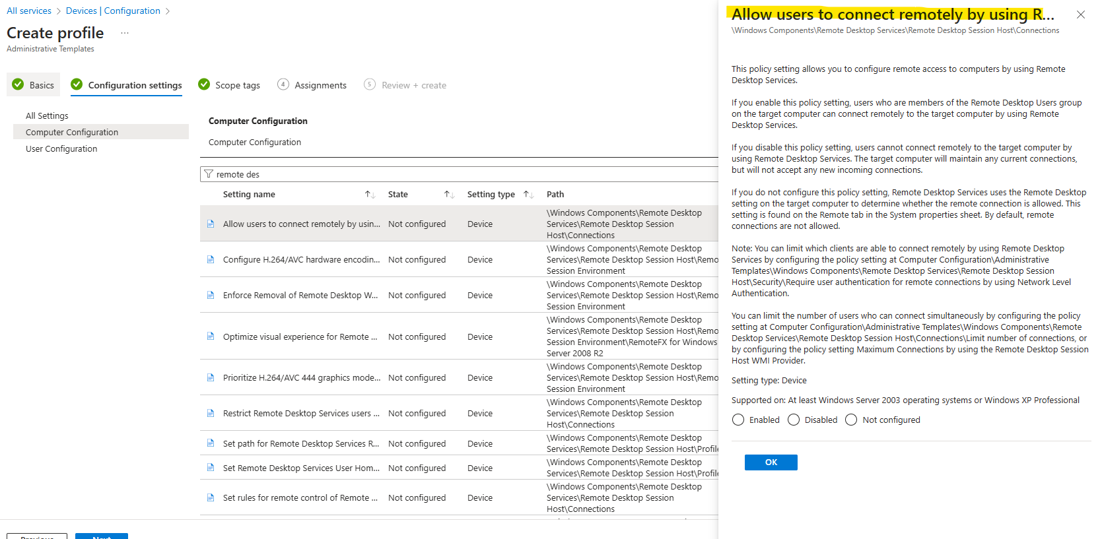
Task: Select the Disabled radio button
Action: 794,420
